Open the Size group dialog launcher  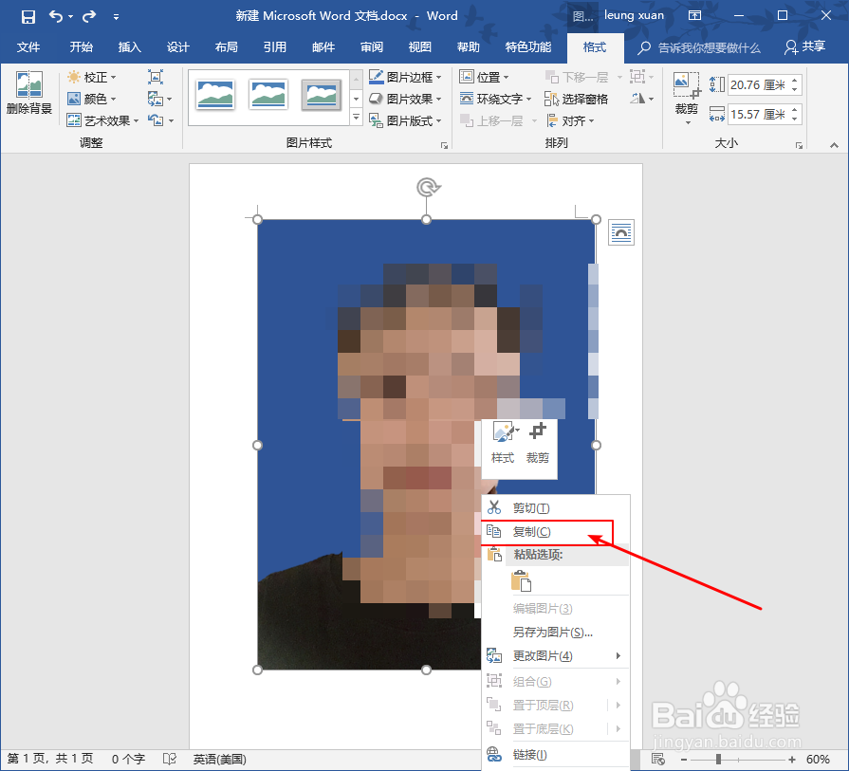[x=799, y=145]
